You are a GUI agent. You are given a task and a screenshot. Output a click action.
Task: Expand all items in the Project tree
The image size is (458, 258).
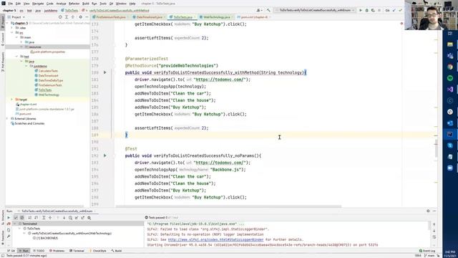tap(67, 17)
